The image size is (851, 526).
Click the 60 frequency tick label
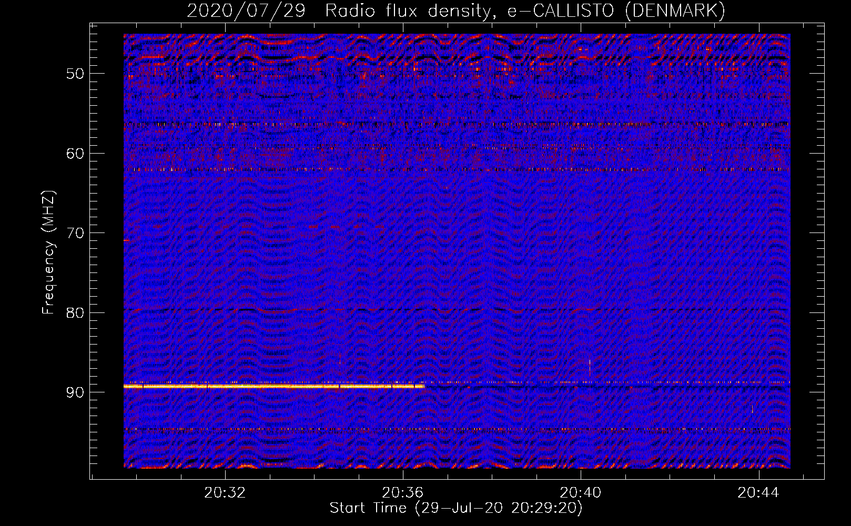pos(75,154)
